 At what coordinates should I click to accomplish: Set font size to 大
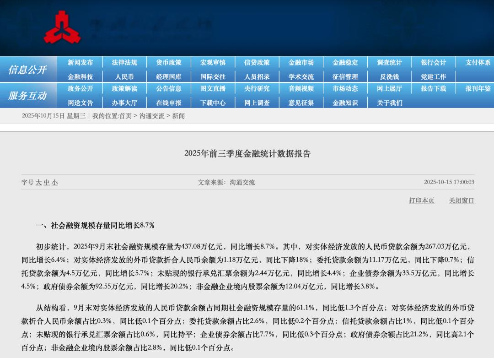coord(39,183)
